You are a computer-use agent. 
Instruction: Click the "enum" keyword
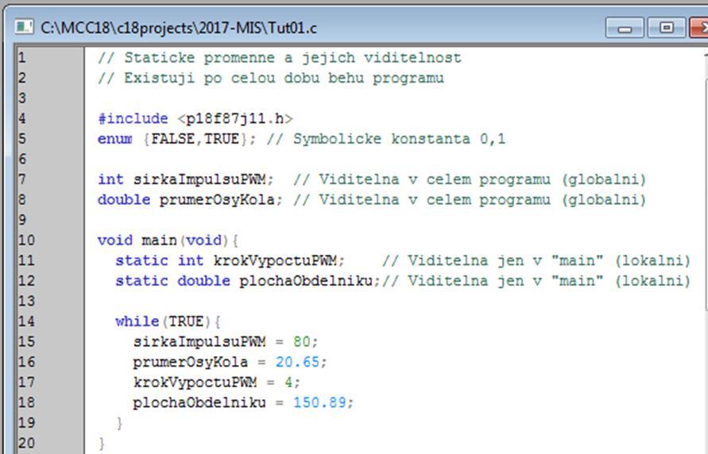115,139
